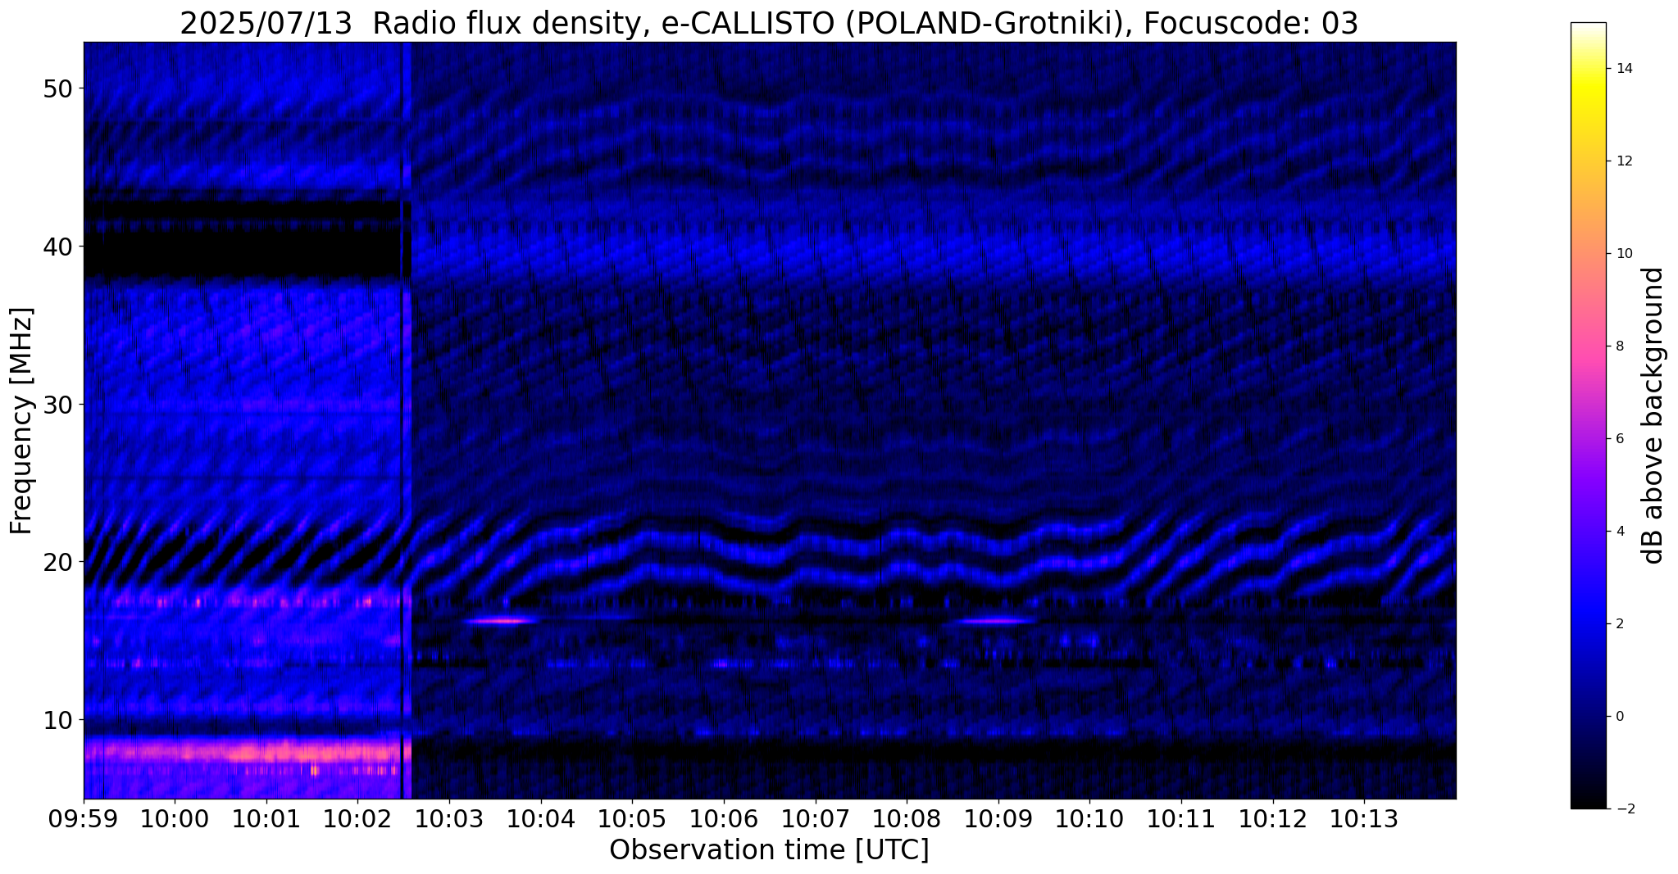Image resolution: width=1678 pixels, height=874 pixels.
Task: Click the colorbar tick label 6
Action: point(1620,439)
